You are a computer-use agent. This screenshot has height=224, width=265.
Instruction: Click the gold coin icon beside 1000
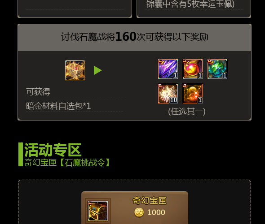139,212
